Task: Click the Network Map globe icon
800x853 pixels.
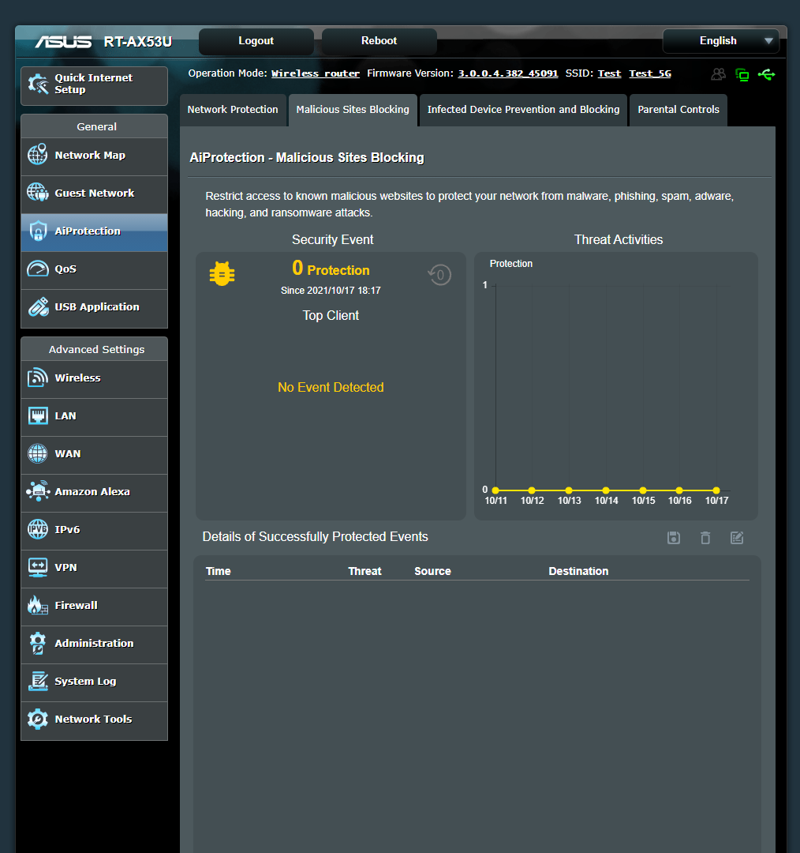Action: pyautogui.click(x=38, y=155)
